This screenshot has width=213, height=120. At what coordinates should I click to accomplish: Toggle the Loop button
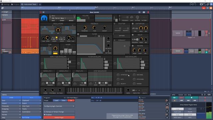pos(177,109)
